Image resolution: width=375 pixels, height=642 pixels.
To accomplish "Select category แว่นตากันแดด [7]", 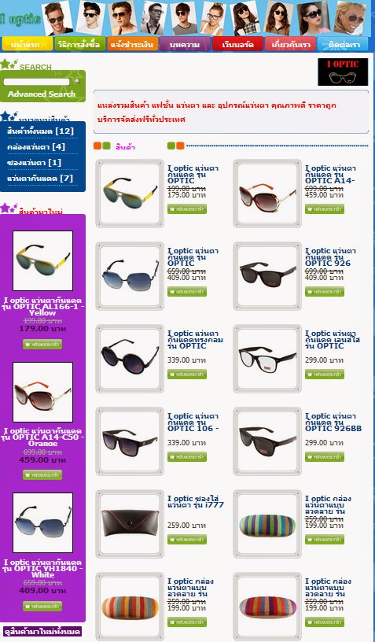I will tap(40, 179).
